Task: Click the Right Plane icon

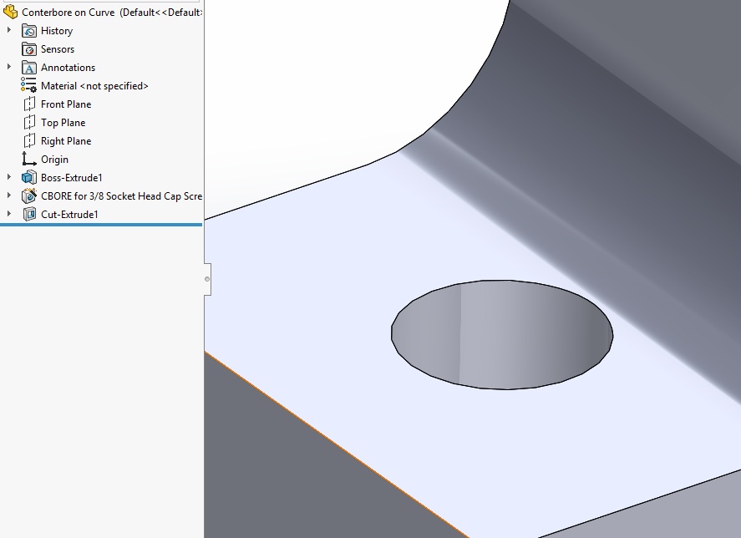Action: click(29, 141)
